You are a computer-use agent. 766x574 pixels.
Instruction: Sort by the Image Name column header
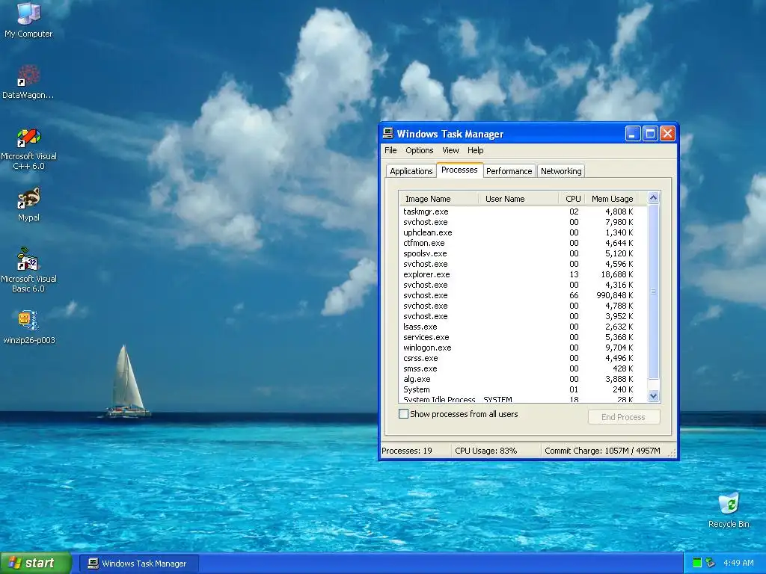[x=438, y=199]
